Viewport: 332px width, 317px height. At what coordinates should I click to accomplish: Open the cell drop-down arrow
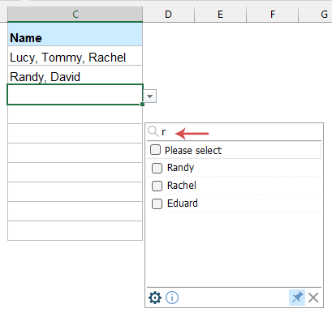150,96
